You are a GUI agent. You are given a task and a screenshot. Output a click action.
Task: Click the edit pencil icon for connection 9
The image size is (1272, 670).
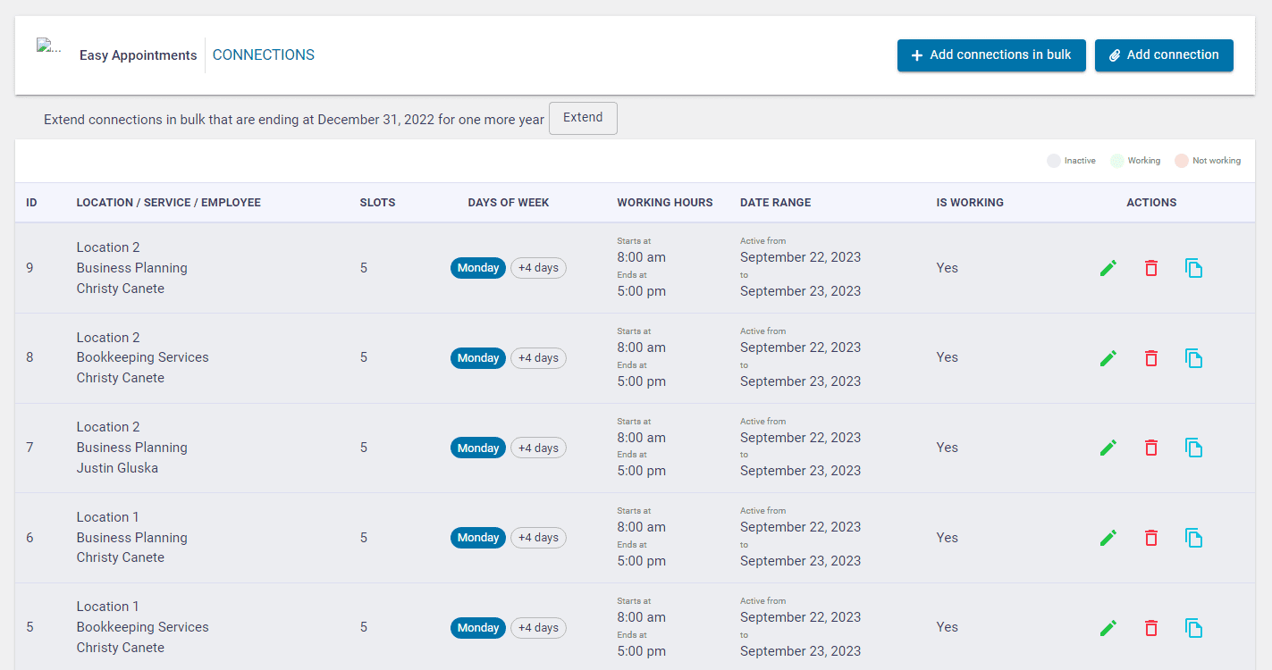pyautogui.click(x=1108, y=268)
